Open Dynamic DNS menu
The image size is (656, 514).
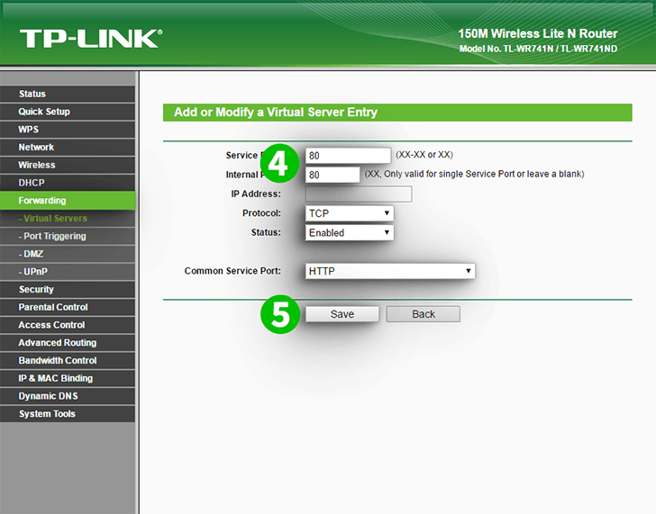pyautogui.click(x=68, y=396)
